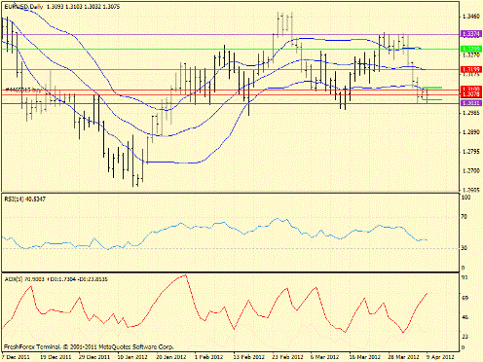Viewport: 483px width, 362px height.
Task: Click the red 1.3100 price tag
Action: point(471,89)
